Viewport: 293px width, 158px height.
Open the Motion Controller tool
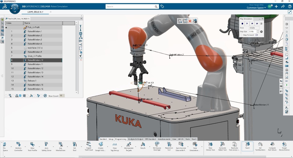(18, 146)
